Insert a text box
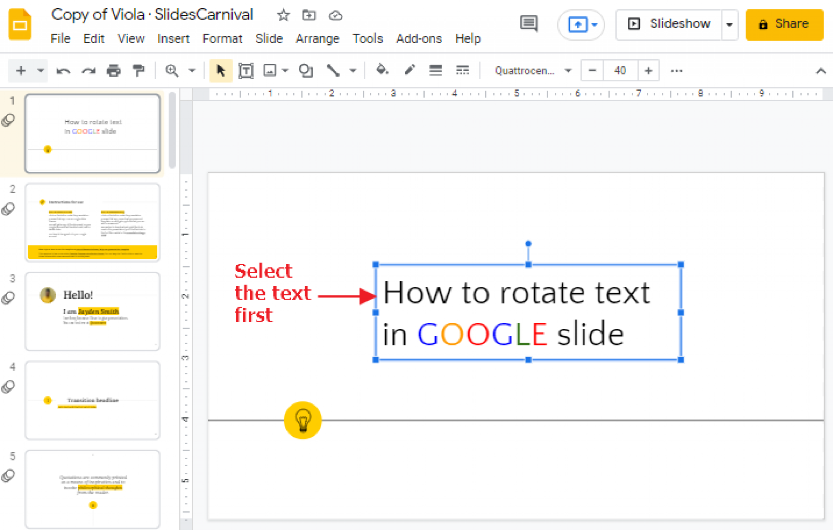Screen dimensions: 833x530 click(246, 71)
